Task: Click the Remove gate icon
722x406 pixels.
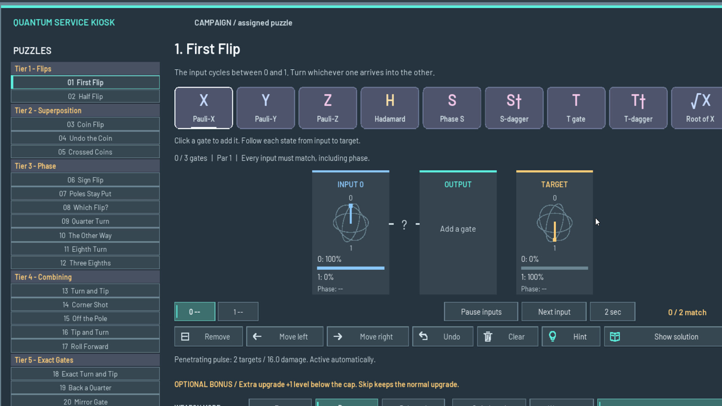Action: (x=185, y=336)
